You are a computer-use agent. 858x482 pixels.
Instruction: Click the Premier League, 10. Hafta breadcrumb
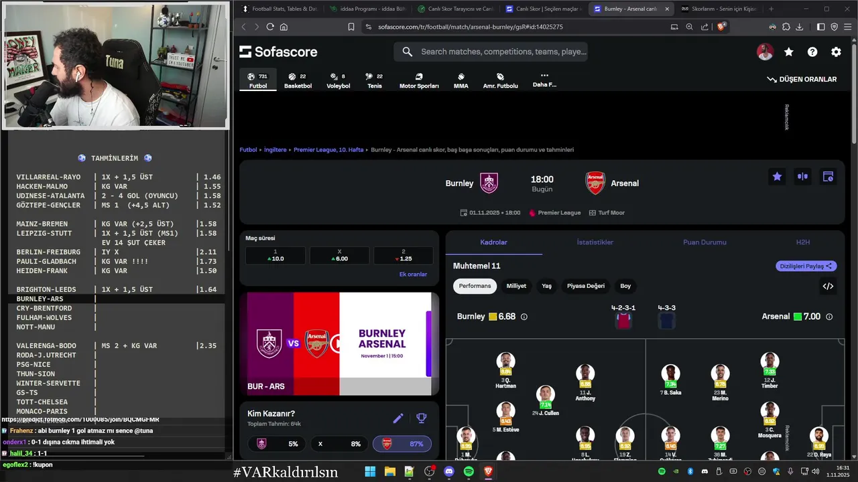(x=328, y=150)
